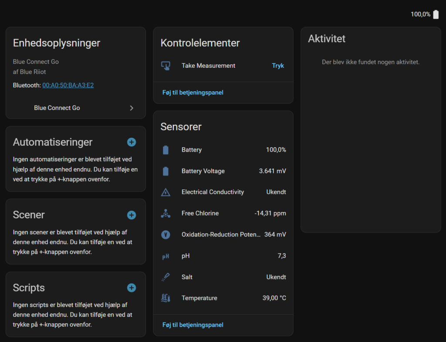The height and width of the screenshot is (342, 446).
Task: Open the Temperature 39,00 °C sensor row
Action: [x=223, y=298]
